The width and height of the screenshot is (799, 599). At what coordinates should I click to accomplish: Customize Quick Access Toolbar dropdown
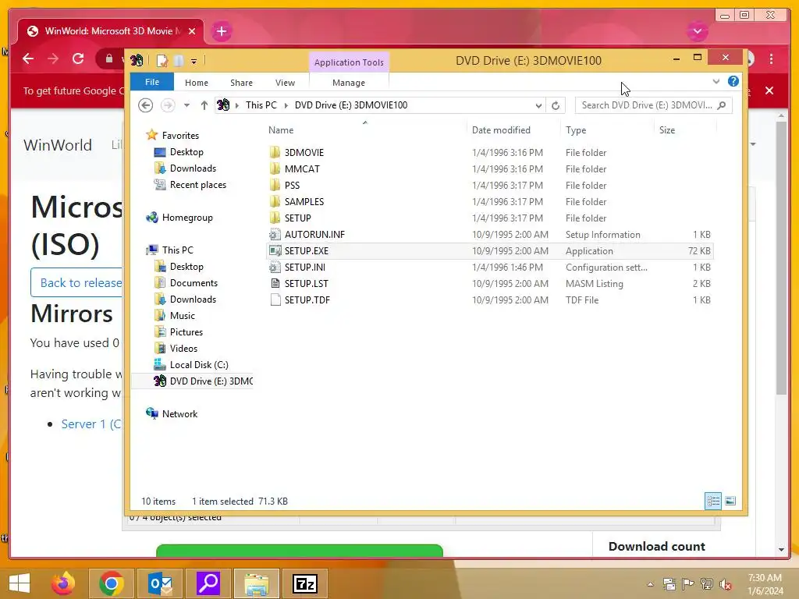[194, 61]
